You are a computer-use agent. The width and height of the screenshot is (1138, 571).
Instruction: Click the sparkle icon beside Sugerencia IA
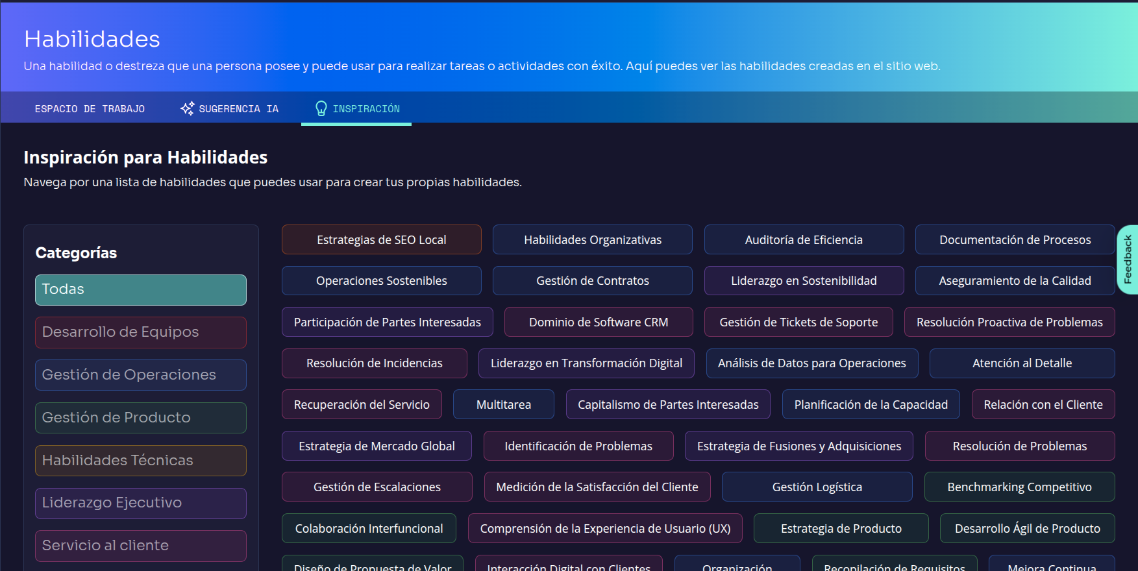tap(187, 108)
